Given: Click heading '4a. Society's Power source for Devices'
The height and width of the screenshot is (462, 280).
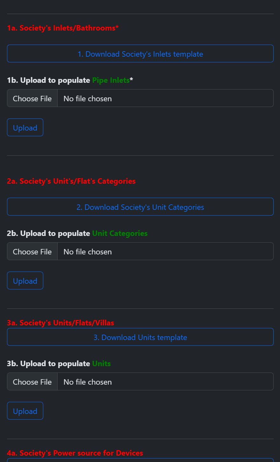Looking at the screenshot, I should coord(75,453).
